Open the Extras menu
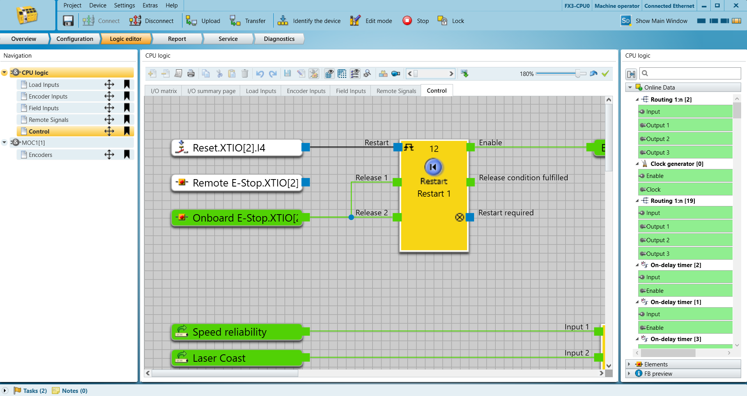Screen dimensions: 747x396 pos(150,5)
